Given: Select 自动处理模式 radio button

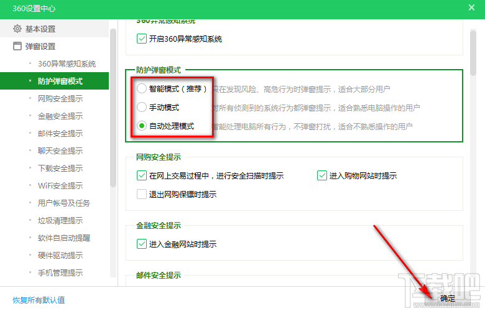Looking at the screenshot, I should coord(142,126).
